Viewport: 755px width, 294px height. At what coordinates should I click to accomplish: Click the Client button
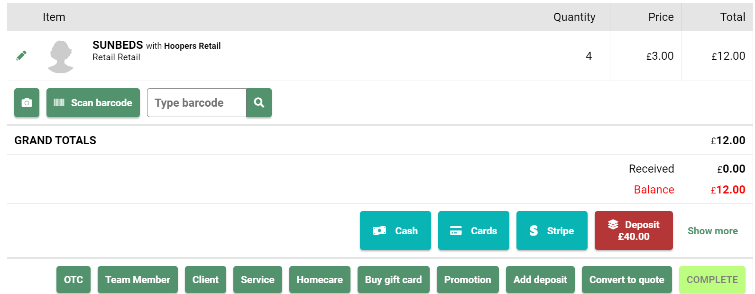pyautogui.click(x=205, y=280)
